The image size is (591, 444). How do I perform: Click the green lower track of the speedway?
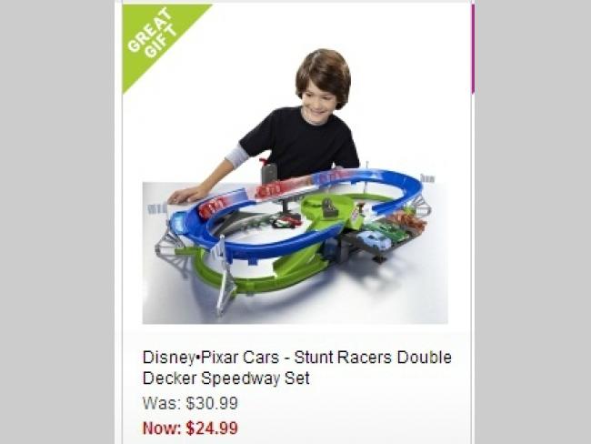click(260, 281)
